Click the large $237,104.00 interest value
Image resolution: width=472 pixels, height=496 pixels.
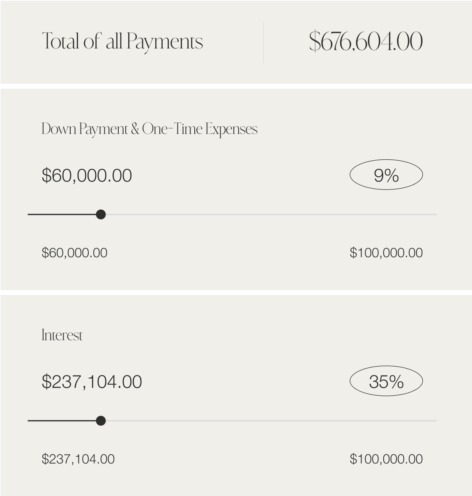(92, 382)
